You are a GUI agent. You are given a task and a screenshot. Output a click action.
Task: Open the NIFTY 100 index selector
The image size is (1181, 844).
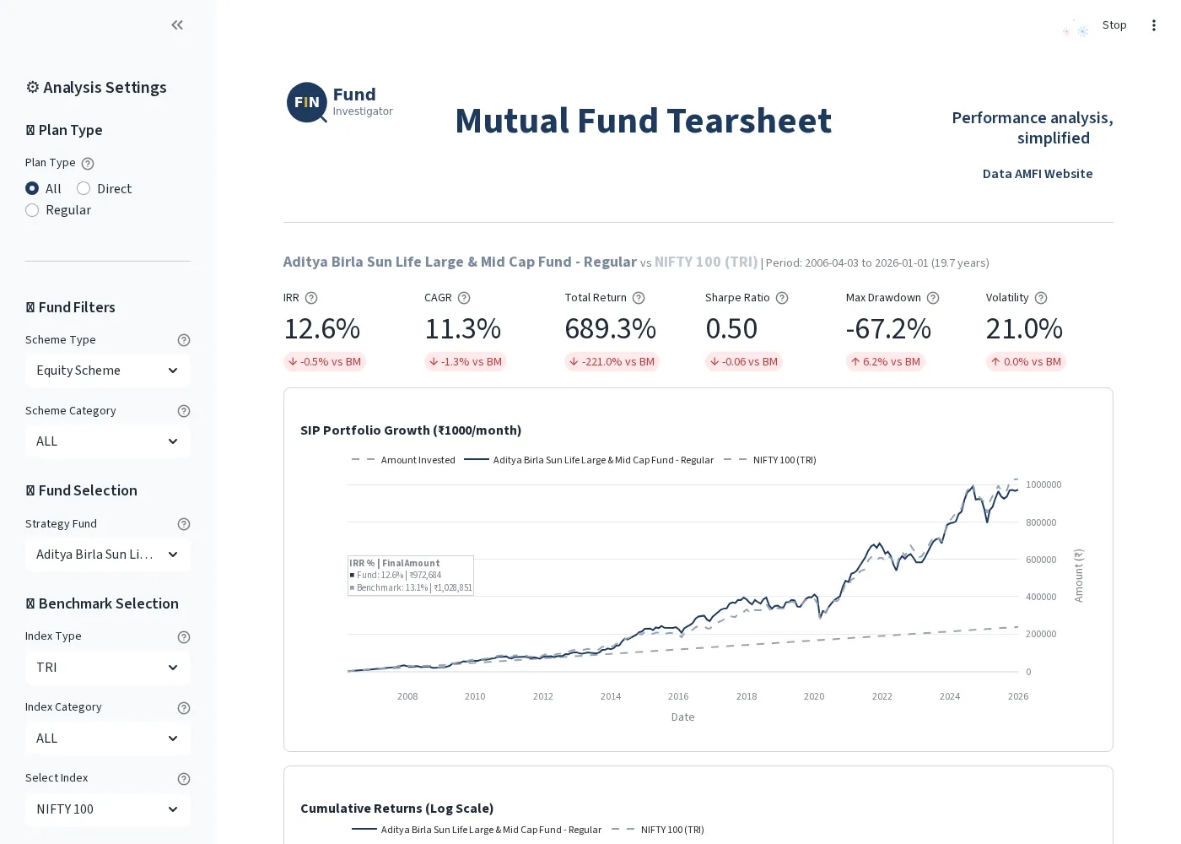click(108, 809)
